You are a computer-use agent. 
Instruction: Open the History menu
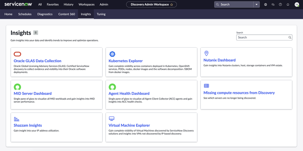(x=69, y=4)
